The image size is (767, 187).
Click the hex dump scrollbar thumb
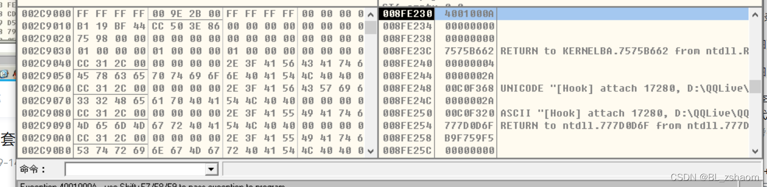click(371, 27)
